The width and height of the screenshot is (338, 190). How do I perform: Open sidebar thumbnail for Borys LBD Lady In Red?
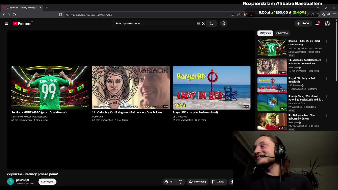point(272,85)
